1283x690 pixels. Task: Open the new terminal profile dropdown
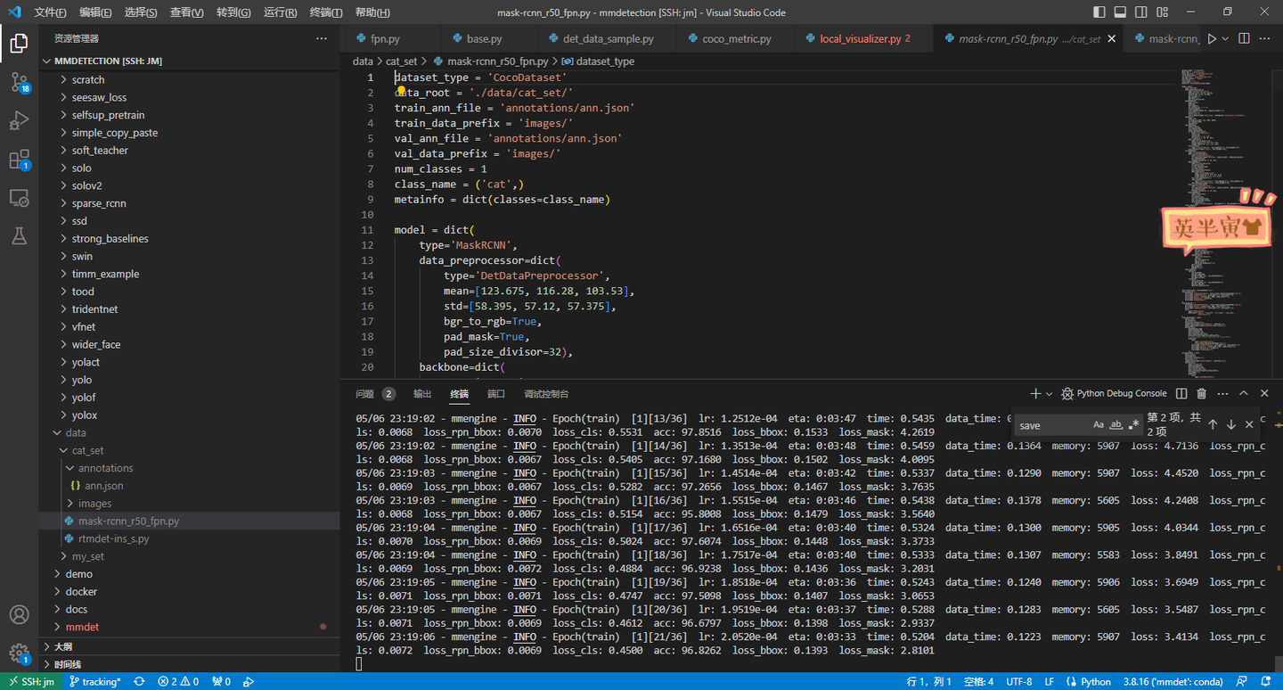click(x=1049, y=393)
